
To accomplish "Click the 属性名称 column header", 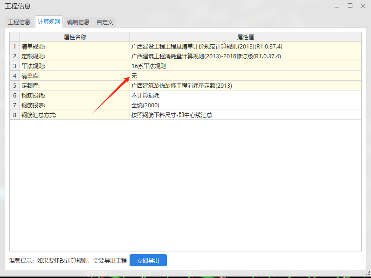I will (75, 37).
